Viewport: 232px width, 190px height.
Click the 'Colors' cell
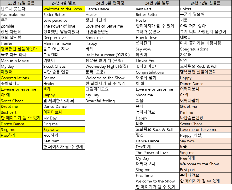[x=206, y=9]
